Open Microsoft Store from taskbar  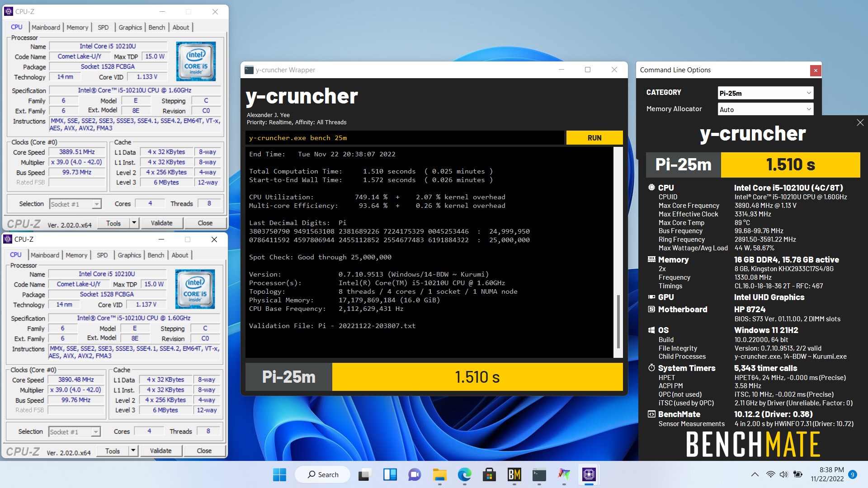tap(489, 474)
